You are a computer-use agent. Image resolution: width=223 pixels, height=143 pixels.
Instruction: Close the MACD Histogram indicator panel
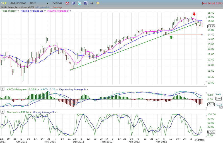[3, 89]
